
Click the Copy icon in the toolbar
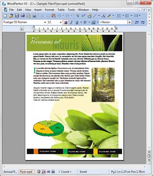coord(48,16)
